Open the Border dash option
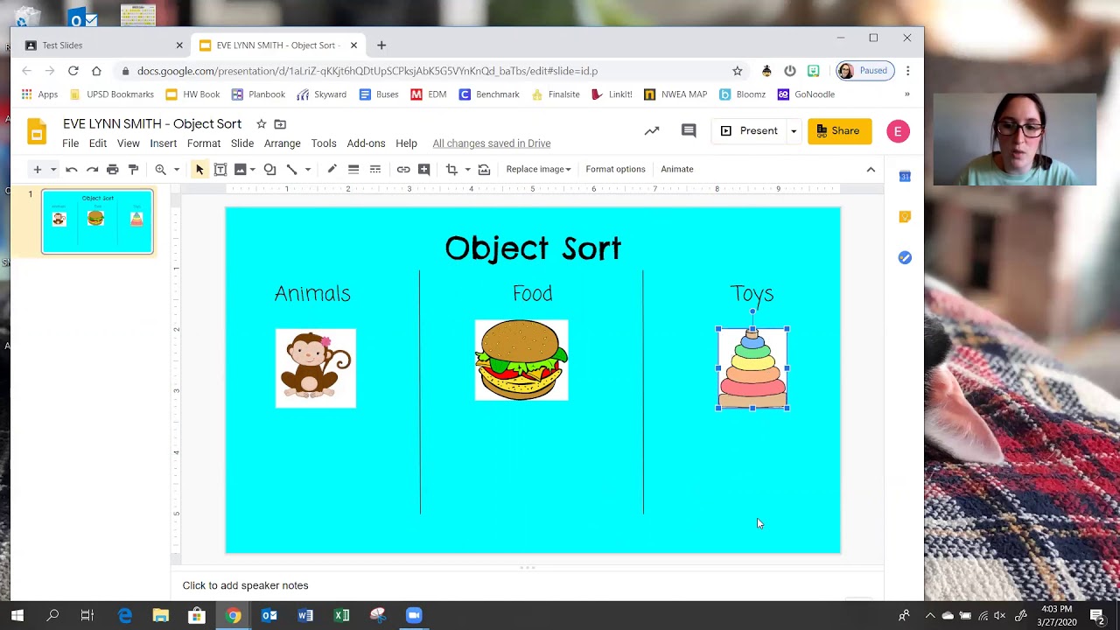The width and height of the screenshot is (1120, 630). [x=374, y=169]
